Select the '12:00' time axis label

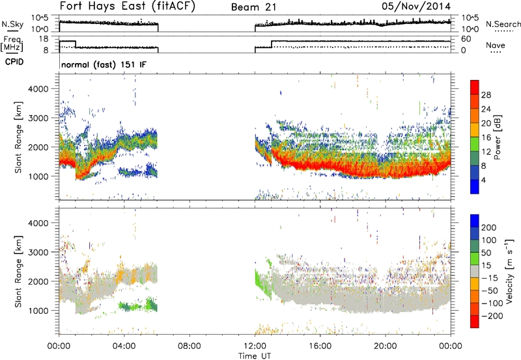pos(255,346)
